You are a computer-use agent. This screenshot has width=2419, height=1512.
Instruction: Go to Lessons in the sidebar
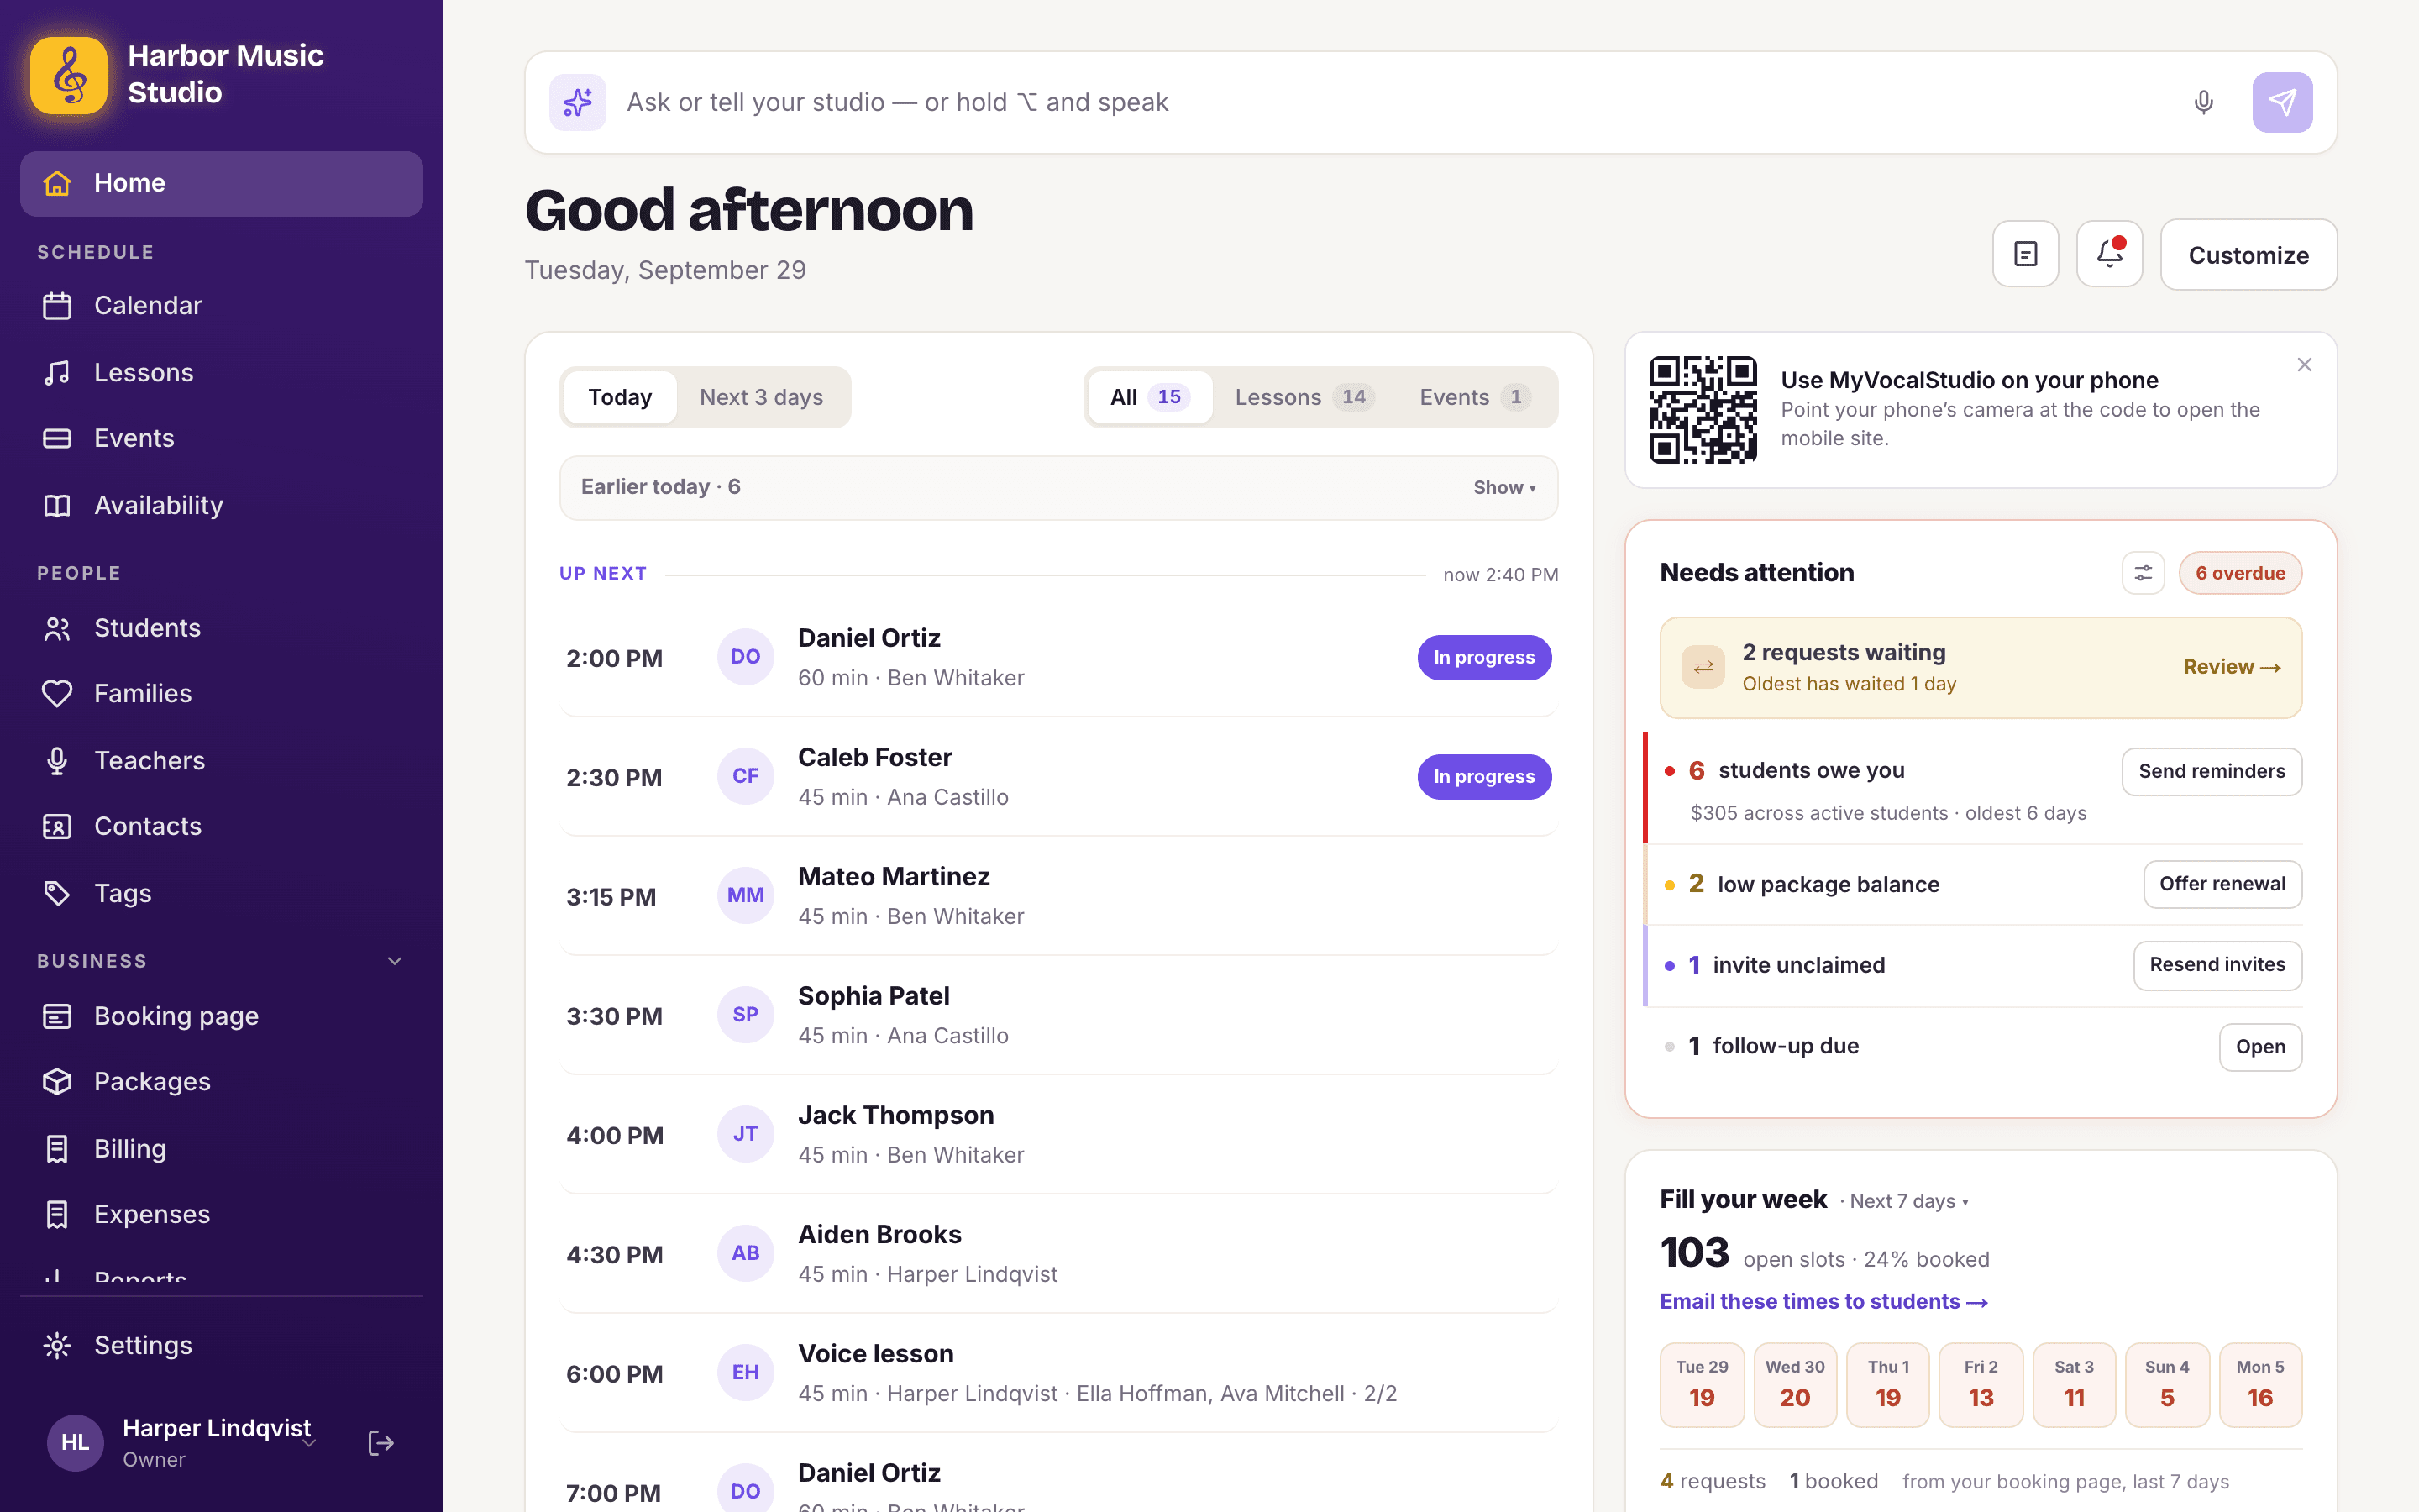coord(221,372)
